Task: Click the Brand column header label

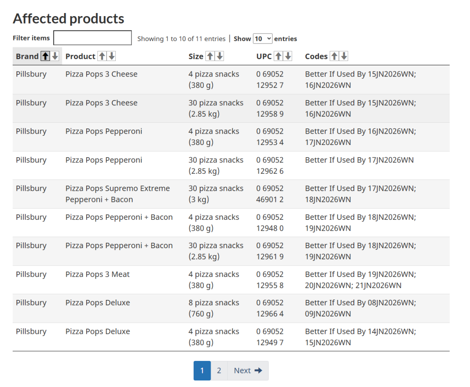Action: pyautogui.click(x=27, y=56)
